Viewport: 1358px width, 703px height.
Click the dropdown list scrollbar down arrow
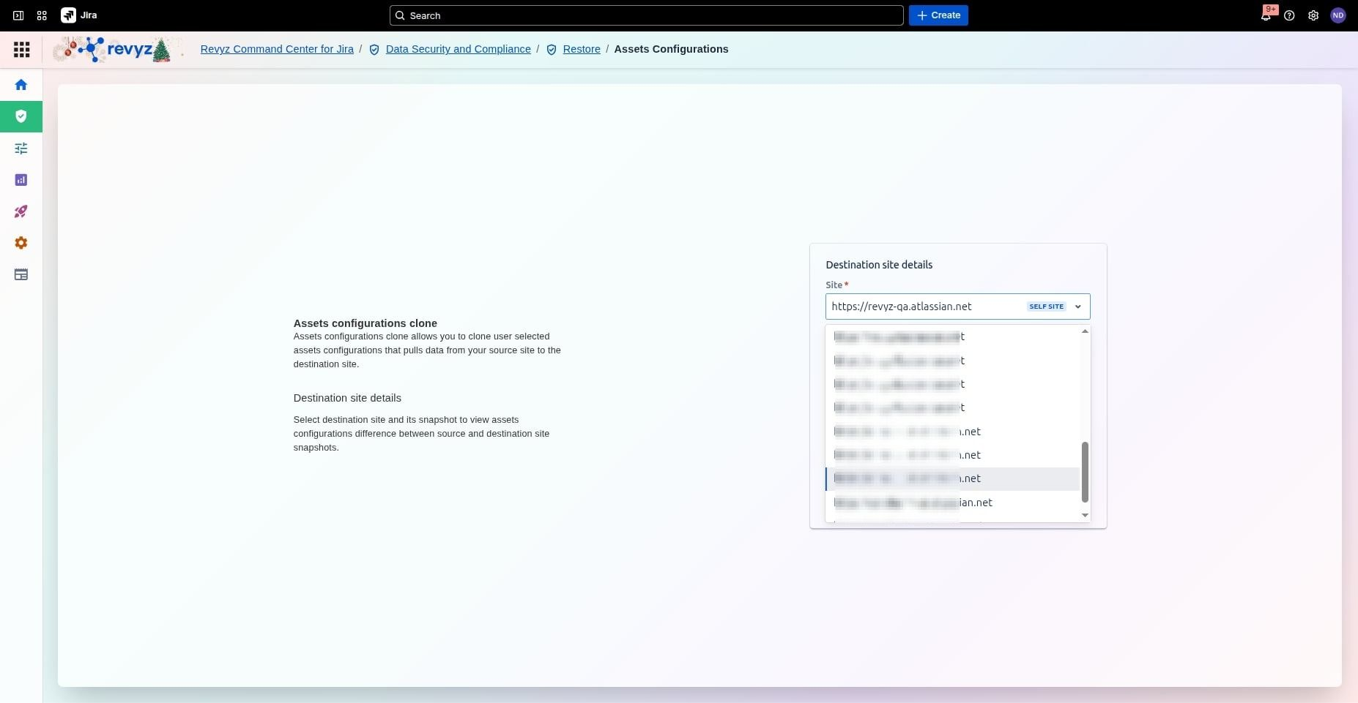point(1085,516)
